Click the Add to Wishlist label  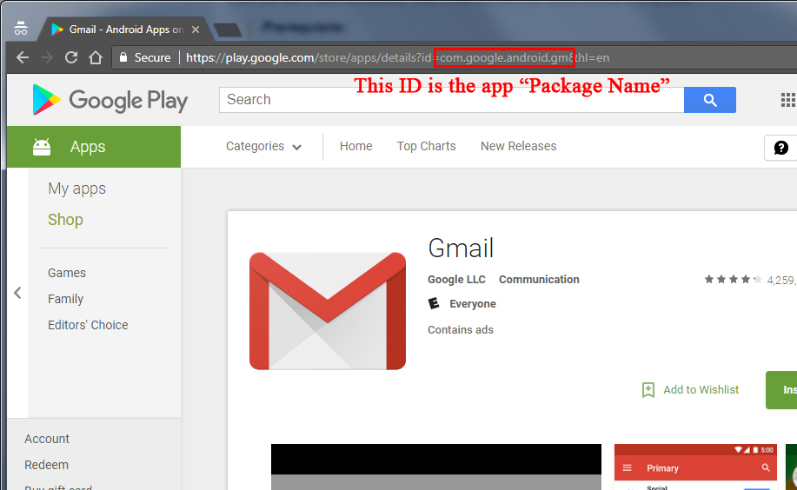pos(701,390)
